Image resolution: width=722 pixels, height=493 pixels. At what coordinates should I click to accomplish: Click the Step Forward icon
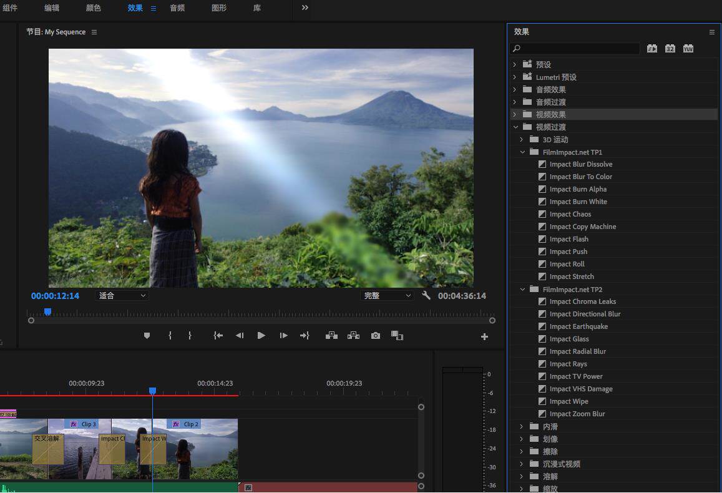(x=283, y=335)
